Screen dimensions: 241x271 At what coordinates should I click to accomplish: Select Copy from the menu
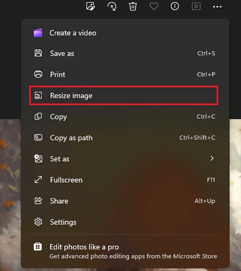pyautogui.click(x=125, y=117)
